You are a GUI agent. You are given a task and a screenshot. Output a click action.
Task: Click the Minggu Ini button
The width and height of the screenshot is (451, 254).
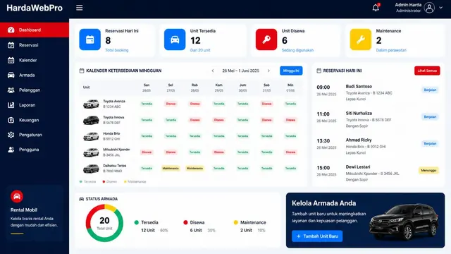291,71
